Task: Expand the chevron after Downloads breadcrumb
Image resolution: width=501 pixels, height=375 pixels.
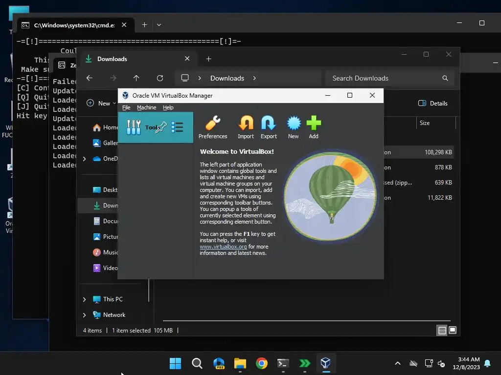Action: point(254,78)
